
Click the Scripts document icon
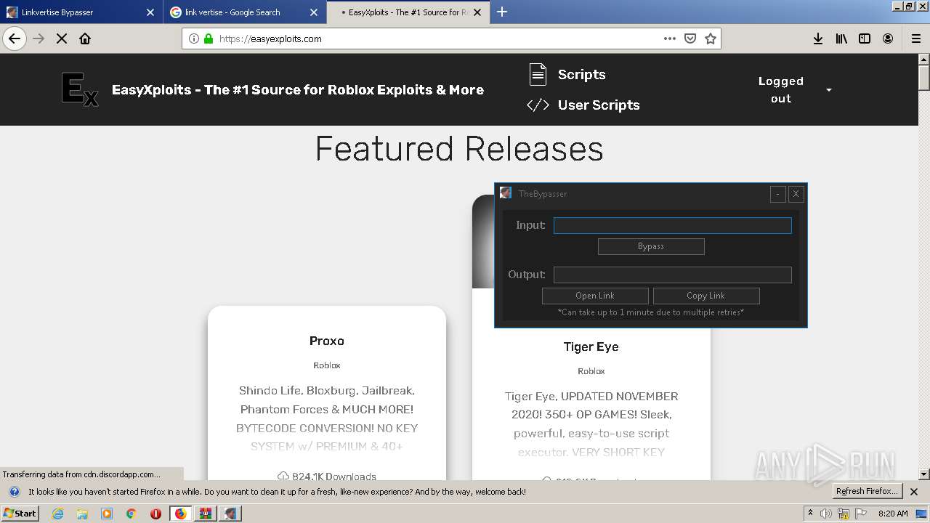tap(538, 74)
